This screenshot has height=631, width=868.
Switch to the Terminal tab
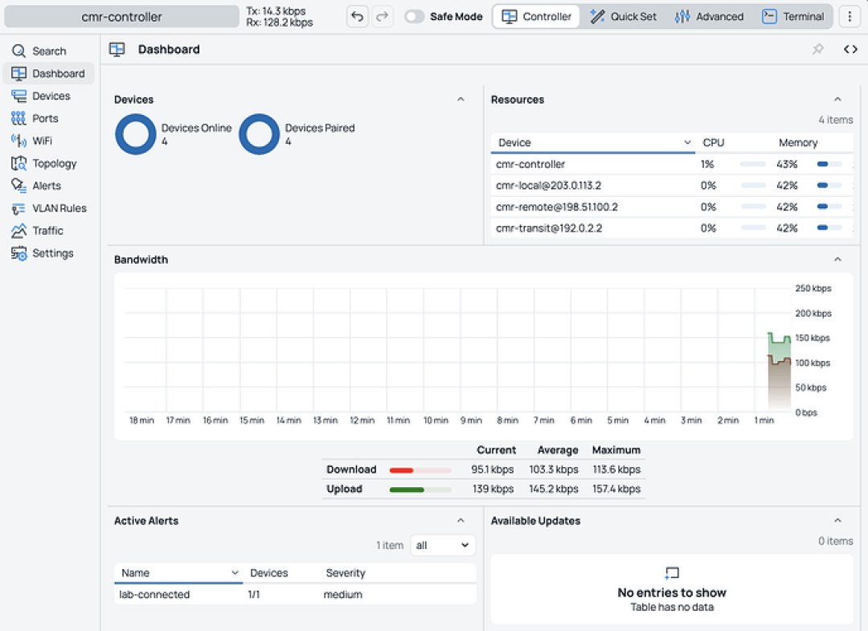[792, 17]
